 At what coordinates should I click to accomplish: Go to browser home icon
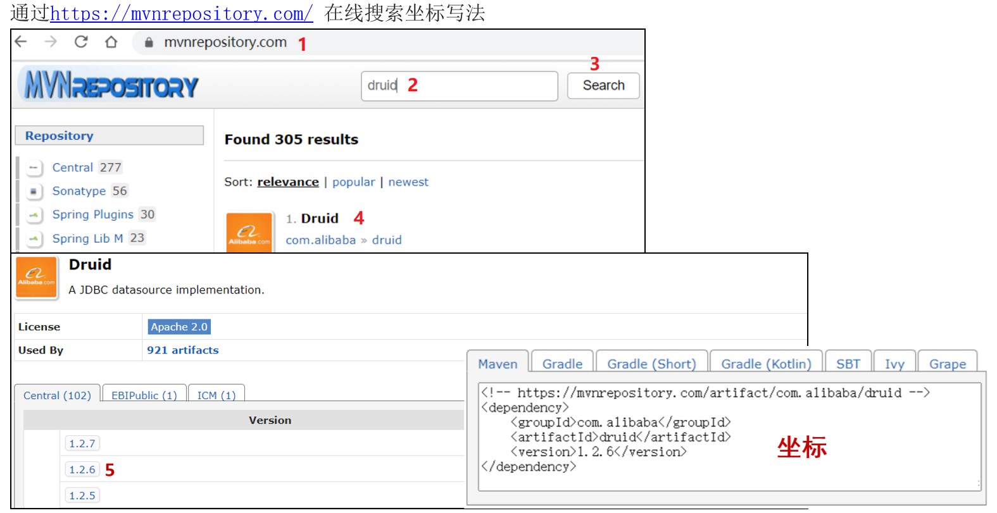[x=111, y=42]
